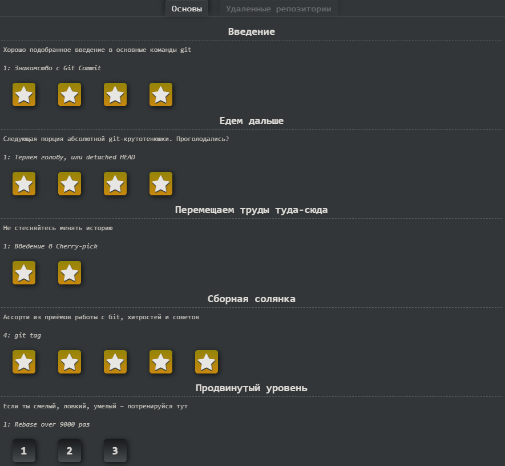The image size is (505, 466).
Task: Launch first star level in Перемещаем труды туда-сюда
Action: tap(24, 272)
